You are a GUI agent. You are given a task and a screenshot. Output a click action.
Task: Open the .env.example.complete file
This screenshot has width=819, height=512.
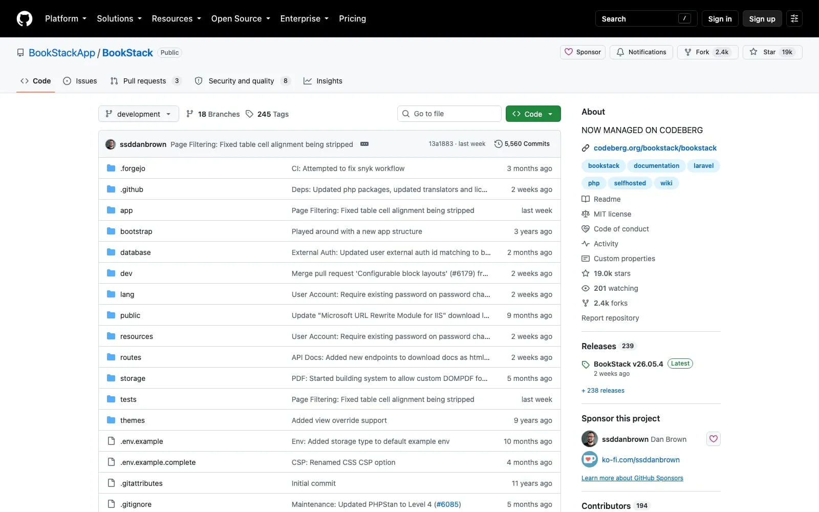tap(158, 462)
